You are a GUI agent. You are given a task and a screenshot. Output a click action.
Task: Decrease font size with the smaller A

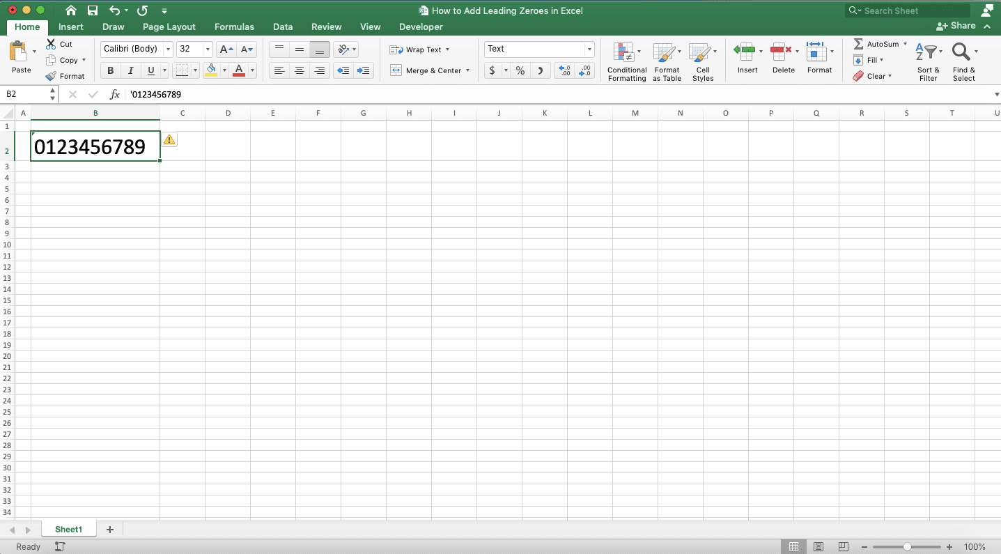tap(247, 49)
